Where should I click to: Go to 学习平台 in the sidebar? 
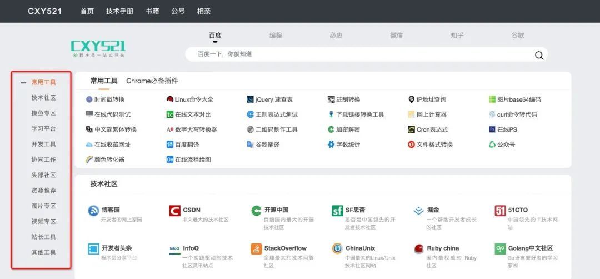click(44, 128)
